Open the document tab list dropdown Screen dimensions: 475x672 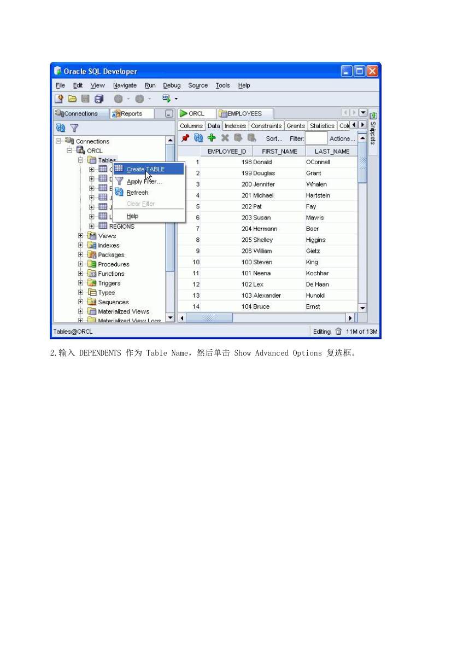[x=362, y=113]
